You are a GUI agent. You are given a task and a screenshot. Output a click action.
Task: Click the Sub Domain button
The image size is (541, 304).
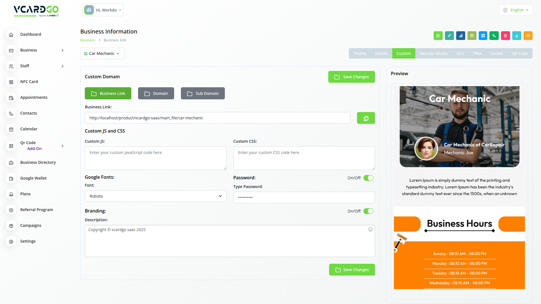point(203,93)
